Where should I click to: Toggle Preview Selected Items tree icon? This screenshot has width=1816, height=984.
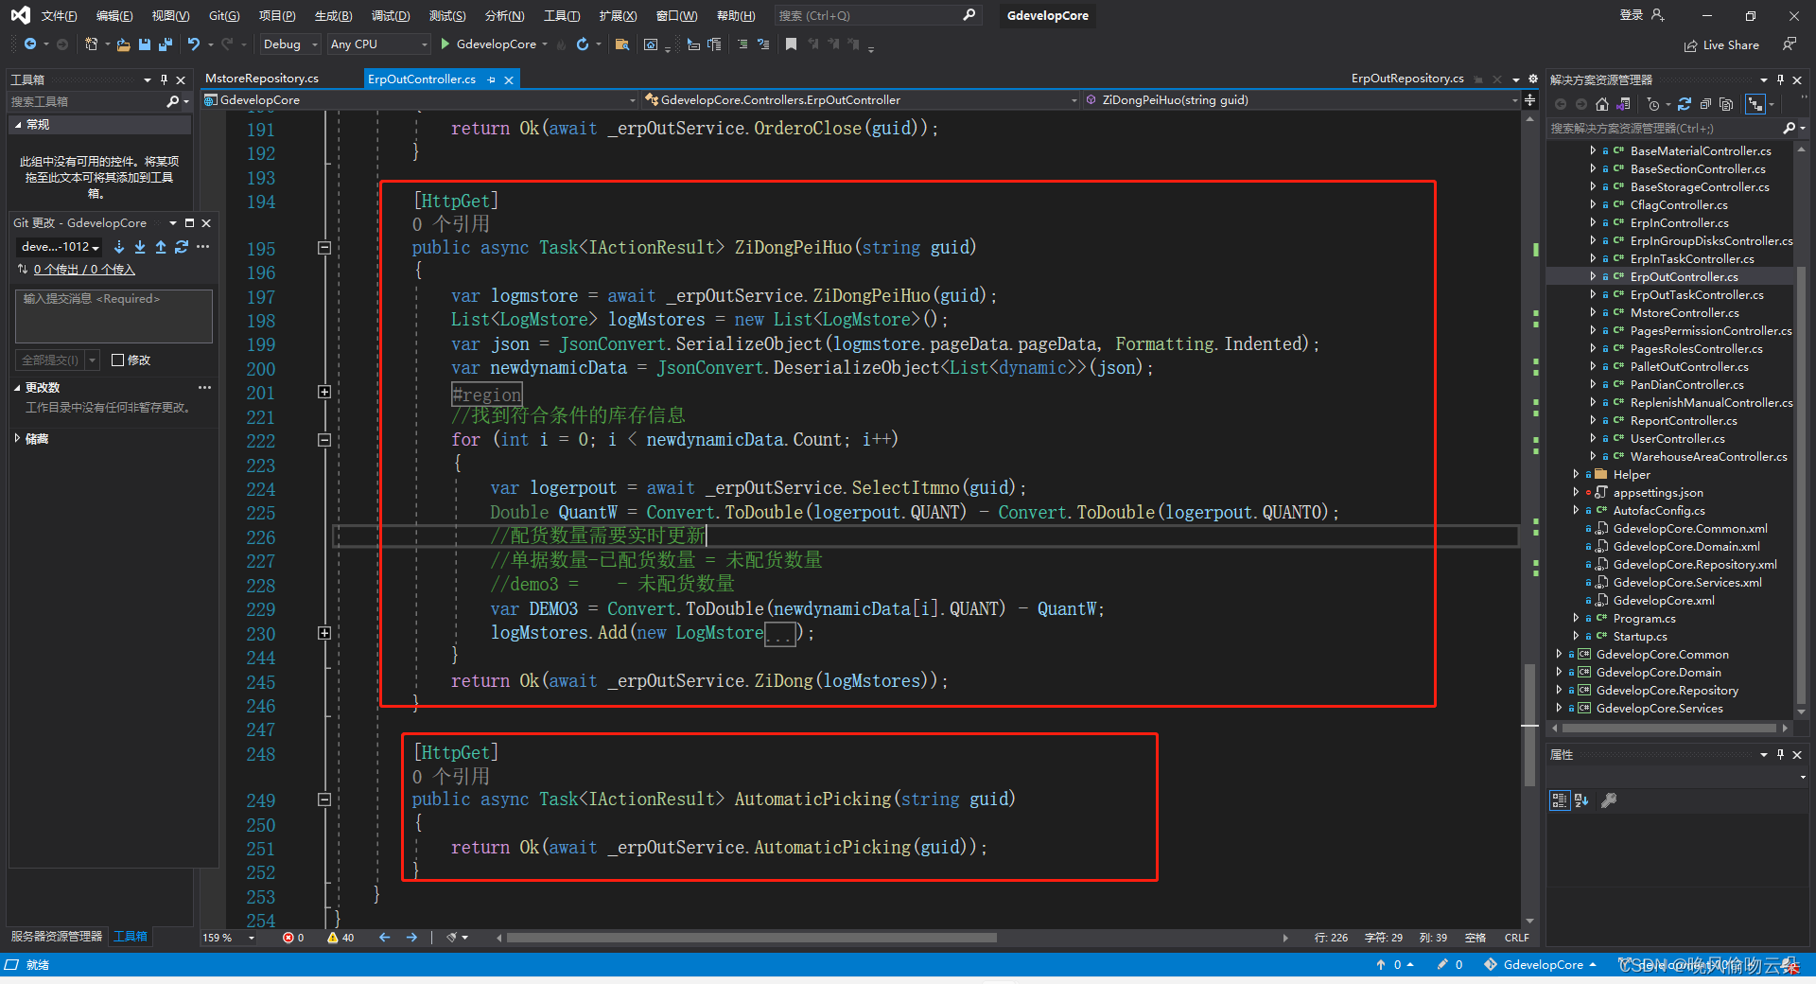point(1755,104)
